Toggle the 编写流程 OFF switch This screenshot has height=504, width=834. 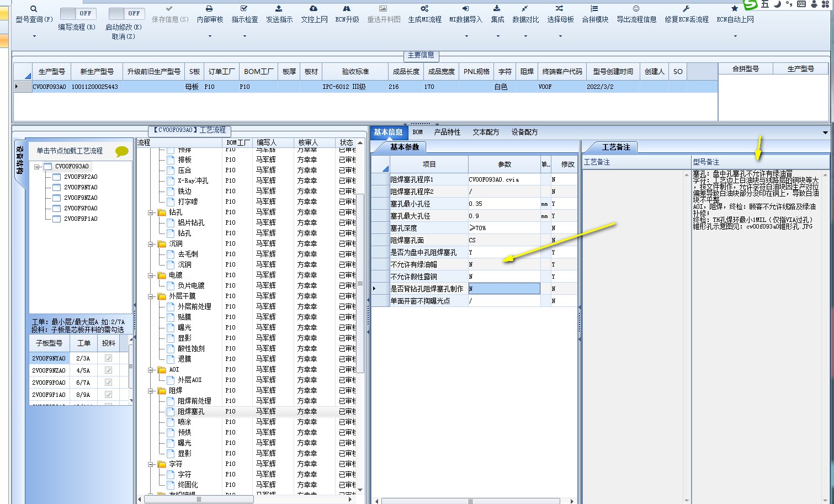click(x=77, y=13)
